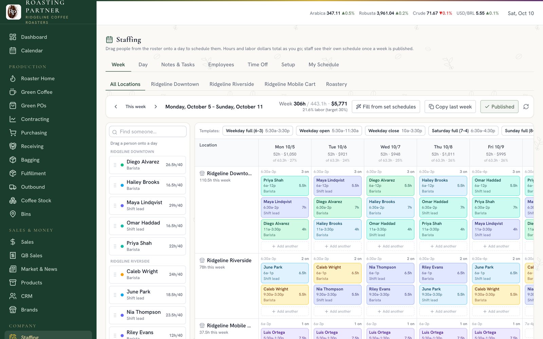This screenshot has width=543, height=339.
Task: Open Caleb Wright's Tuesday 6a-1p shift
Action: [338, 273]
